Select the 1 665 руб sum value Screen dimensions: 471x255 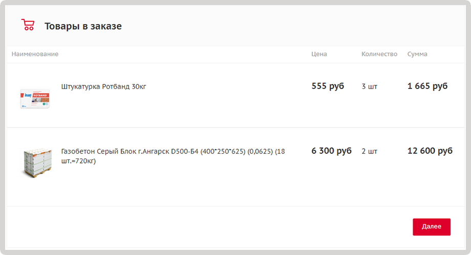pos(427,86)
